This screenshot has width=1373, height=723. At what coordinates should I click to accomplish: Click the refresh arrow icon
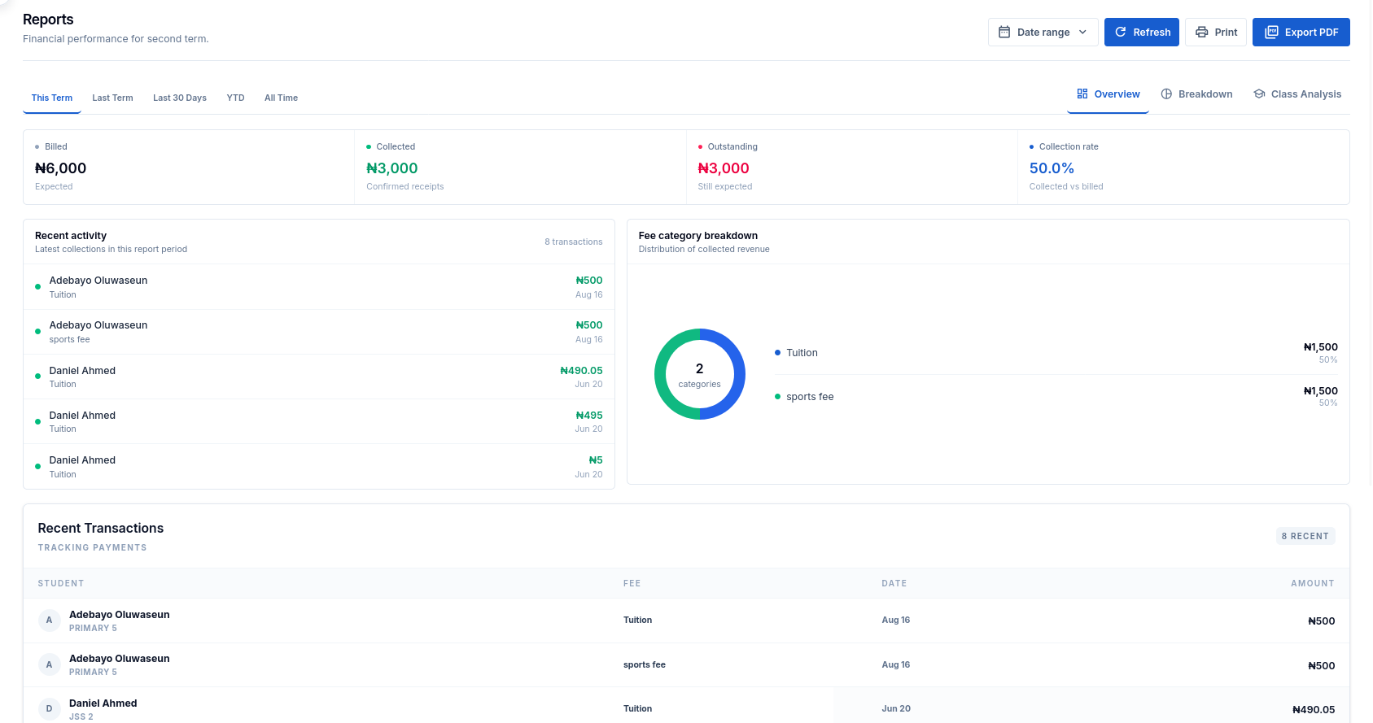pos(1121,33)
